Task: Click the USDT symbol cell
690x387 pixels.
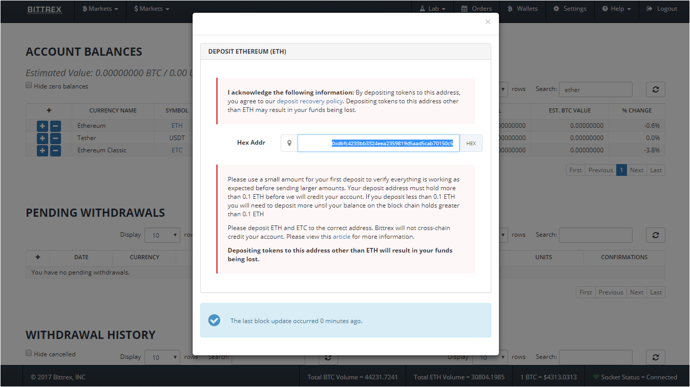Action: 177,138
